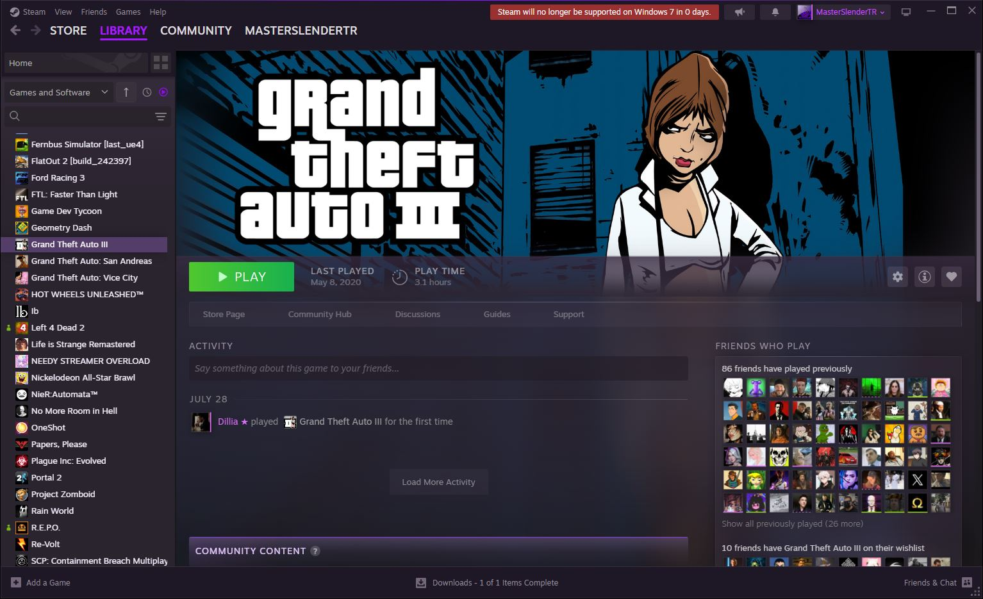The image size is (983, 599).
Task: Switch library to grid collections view
Action: [161, 63]
